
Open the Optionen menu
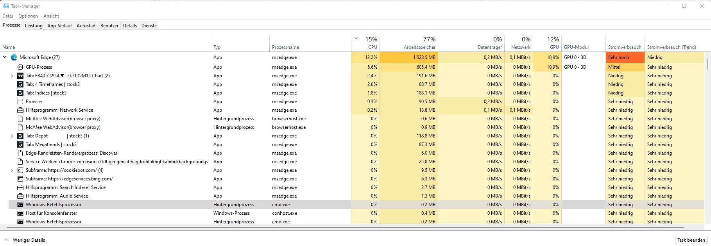[x=28, y=16]
